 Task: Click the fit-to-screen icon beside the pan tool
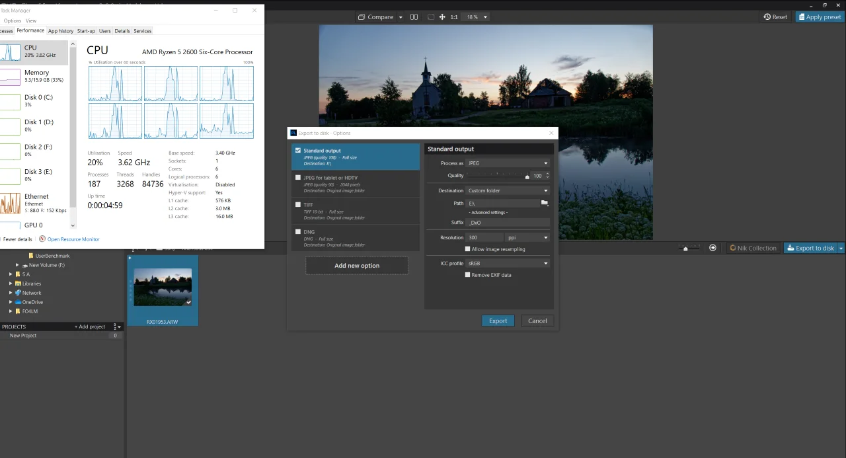[431, 17]
